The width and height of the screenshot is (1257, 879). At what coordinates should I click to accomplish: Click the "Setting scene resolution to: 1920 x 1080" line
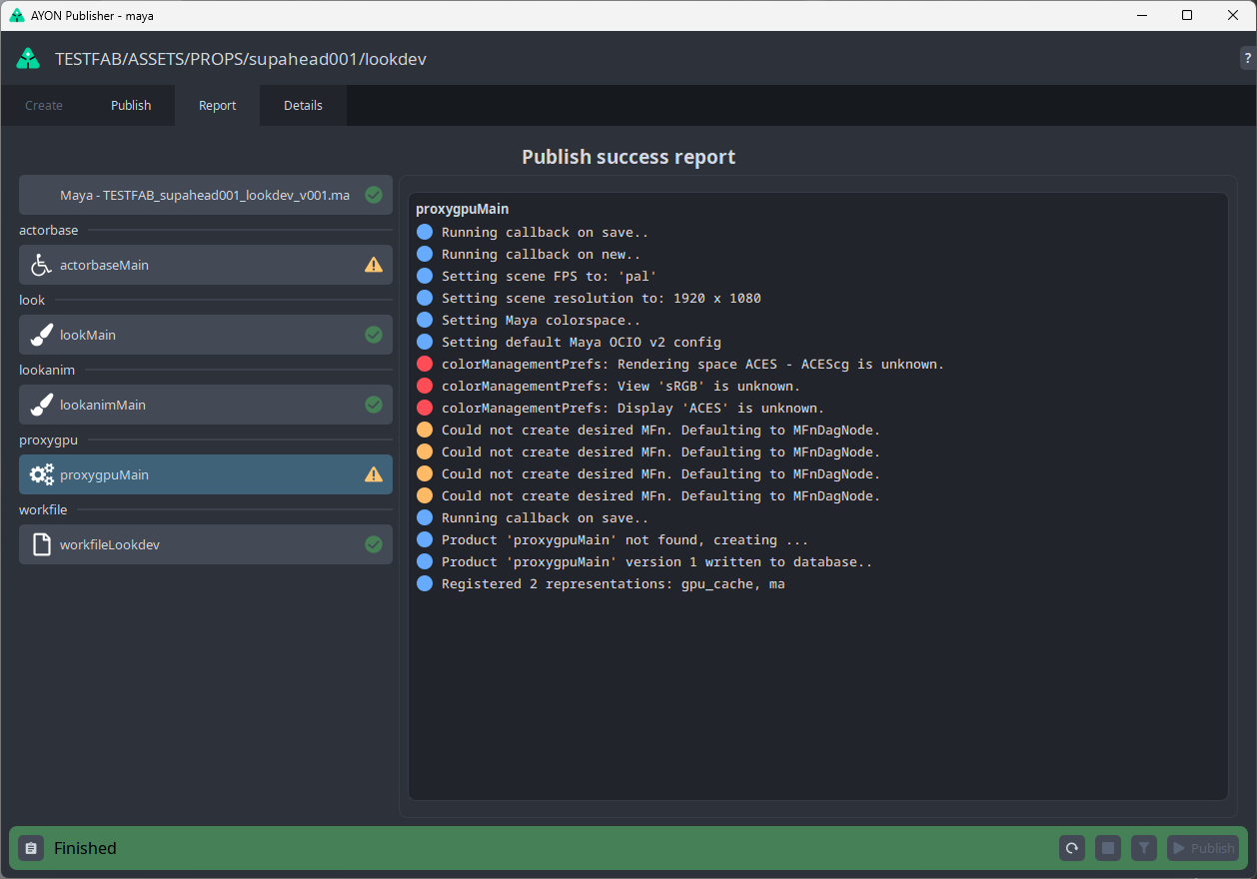click(x=602, y=298)
